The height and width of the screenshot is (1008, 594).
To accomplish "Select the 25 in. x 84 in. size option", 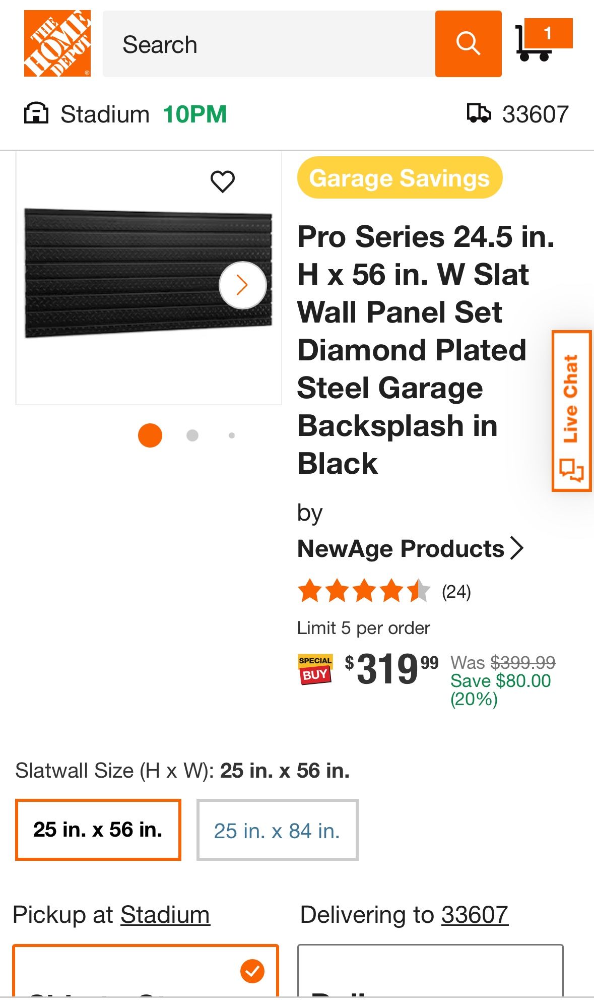I will tap(277, 832).
